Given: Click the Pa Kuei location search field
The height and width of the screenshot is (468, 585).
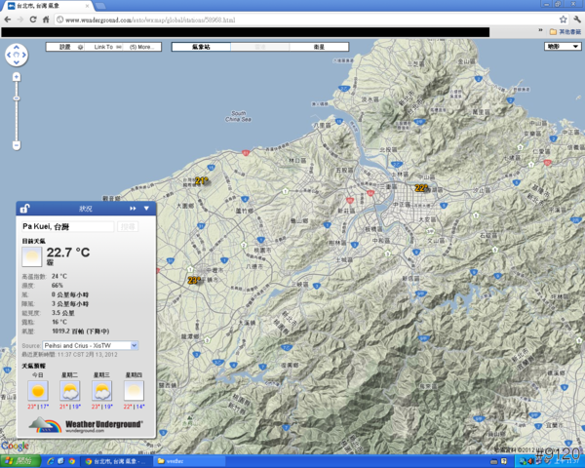Looking at the screenshot, I should pos(67,226).
